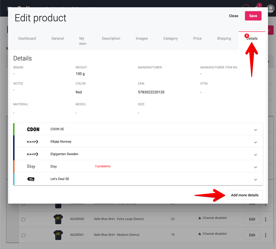Expand the Etsy channel row
Screen dimensions: 276x249
tap(256, 167)
